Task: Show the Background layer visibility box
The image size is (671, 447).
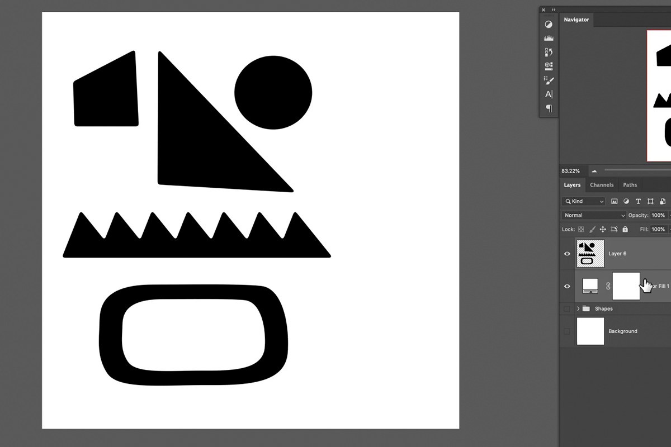Action: [567, 331]
